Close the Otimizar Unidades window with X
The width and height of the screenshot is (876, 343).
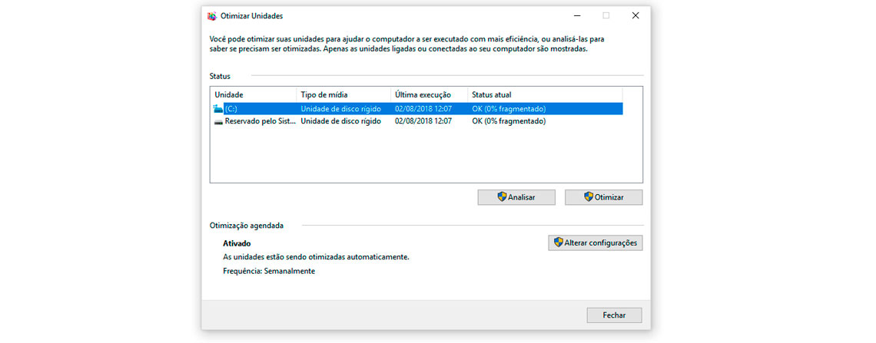[635, 15]
